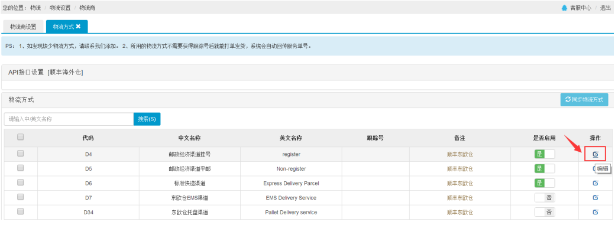Viewport: 615px width, 225px height.
Task: Select the code cell D7
Action: 88,198
